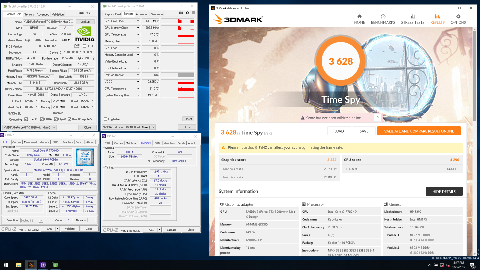Click Validate and Compare Result Online
Screen dimensions: 480x270
[419, 131]
